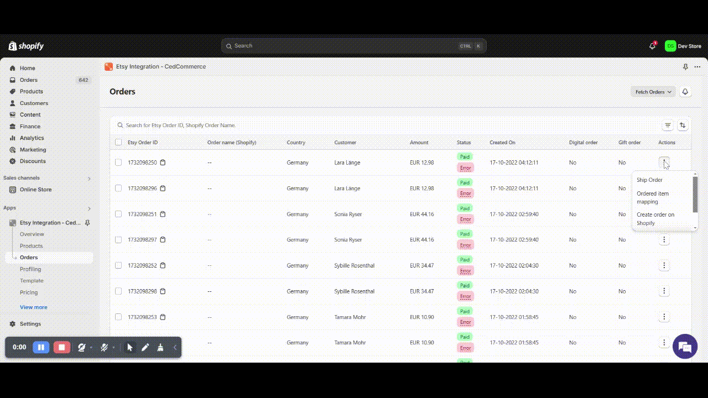Pin the app using the header pin icon
Image resolution: width=708 pixels, height=398 pixels.
(x=685, y=67)
